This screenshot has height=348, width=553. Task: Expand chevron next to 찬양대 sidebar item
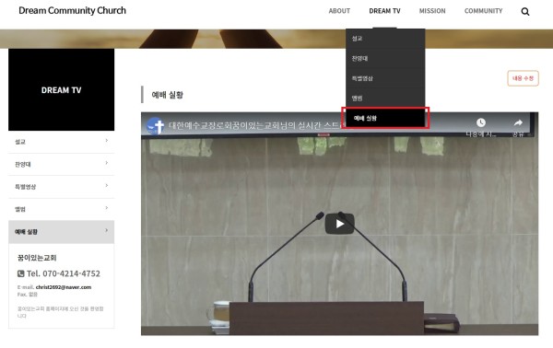pos(107,163)
